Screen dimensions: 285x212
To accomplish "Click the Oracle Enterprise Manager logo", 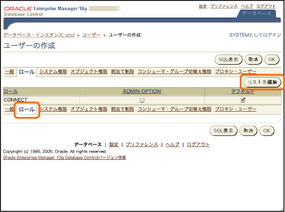I will [45, 11].
